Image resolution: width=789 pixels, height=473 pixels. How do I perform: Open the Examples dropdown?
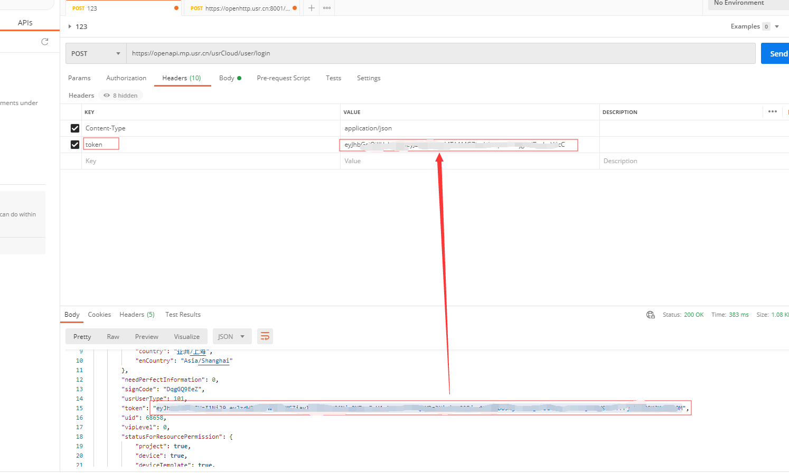point(776,26)
